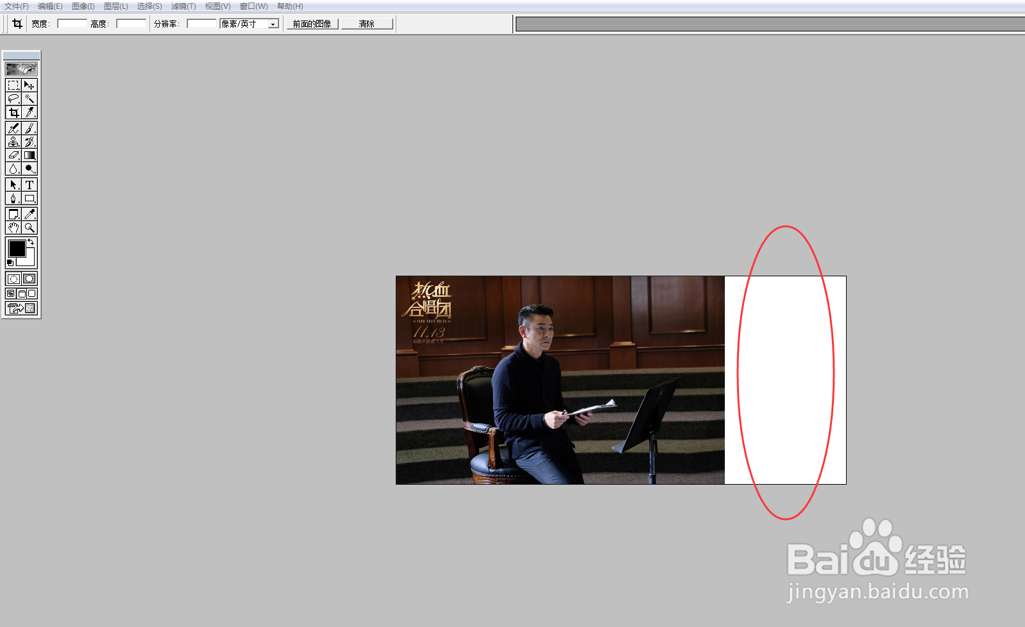This screenshot has width=1025, height=627.
Task: Select the Rectangle shape tool
Action: tap(30, 198)
